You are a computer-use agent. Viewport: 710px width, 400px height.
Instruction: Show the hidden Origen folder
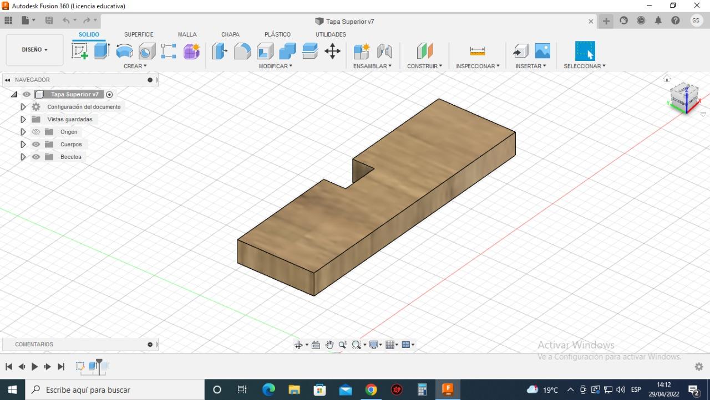[36, 132]
